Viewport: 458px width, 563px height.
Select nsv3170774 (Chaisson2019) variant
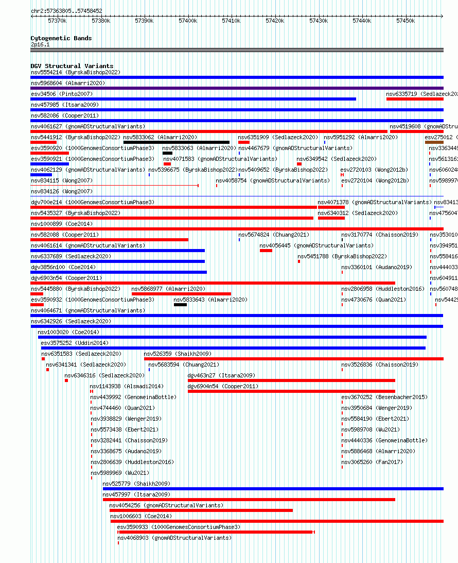coord(380,235)
